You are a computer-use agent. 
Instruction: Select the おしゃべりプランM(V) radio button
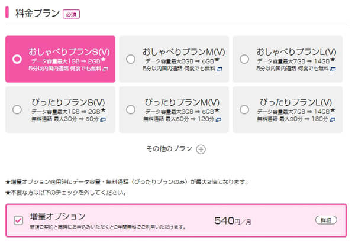131,59
